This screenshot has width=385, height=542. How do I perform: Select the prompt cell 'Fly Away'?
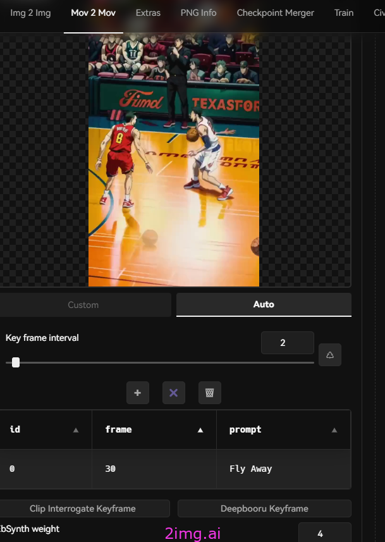[x=284, y=469]
